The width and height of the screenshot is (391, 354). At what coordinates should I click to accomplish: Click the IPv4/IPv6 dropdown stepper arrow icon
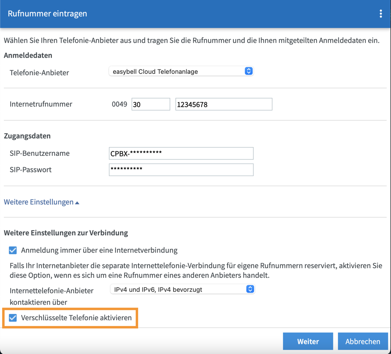point(250,289)
